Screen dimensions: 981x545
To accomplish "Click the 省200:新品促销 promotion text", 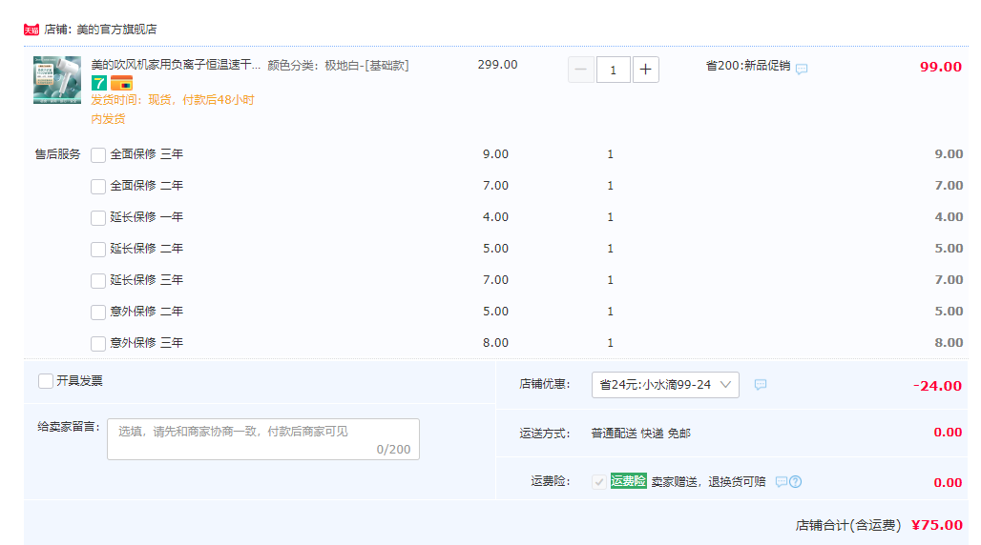I will point(748,66).
